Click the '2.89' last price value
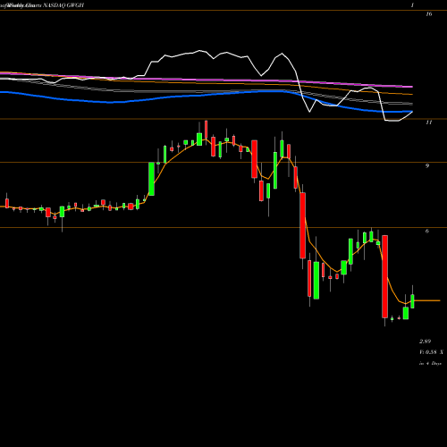447x447 pixels. 425,342
